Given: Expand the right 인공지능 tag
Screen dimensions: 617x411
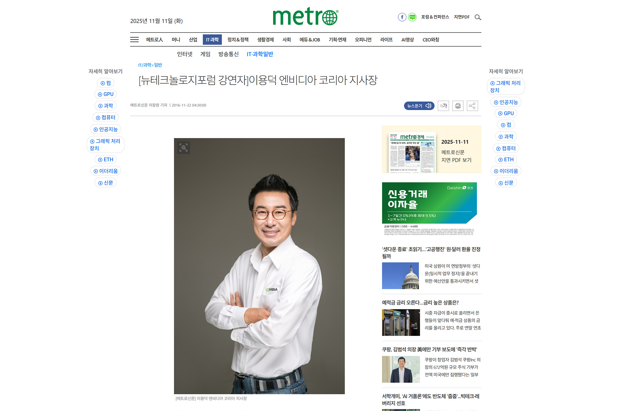Looking at the screenshot, I should coord(506,102).
